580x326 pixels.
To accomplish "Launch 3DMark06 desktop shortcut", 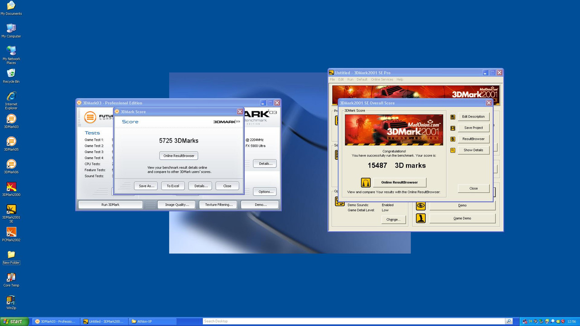I will [x=11, y=166].
